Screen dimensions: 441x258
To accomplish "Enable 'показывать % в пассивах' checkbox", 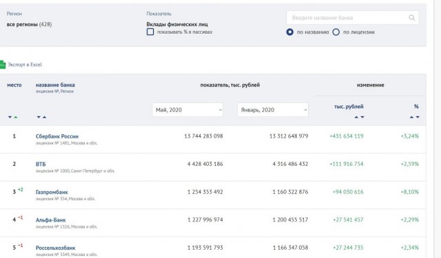I will [x=150, y=32].
